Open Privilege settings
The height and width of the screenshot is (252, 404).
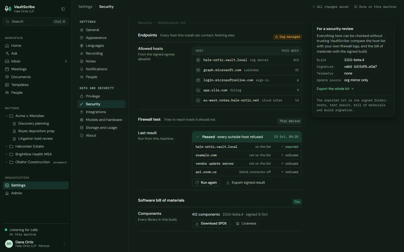point(101,96)
